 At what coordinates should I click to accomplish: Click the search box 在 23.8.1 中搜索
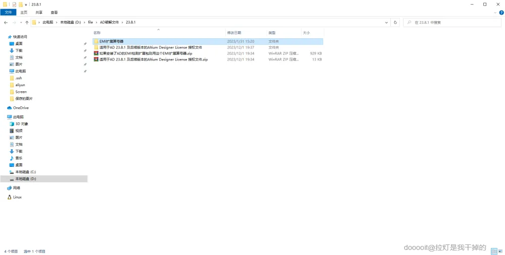pos(452,23)
